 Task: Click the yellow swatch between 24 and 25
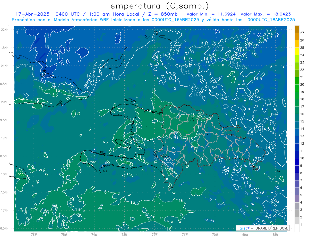click(x=297, y=51)
